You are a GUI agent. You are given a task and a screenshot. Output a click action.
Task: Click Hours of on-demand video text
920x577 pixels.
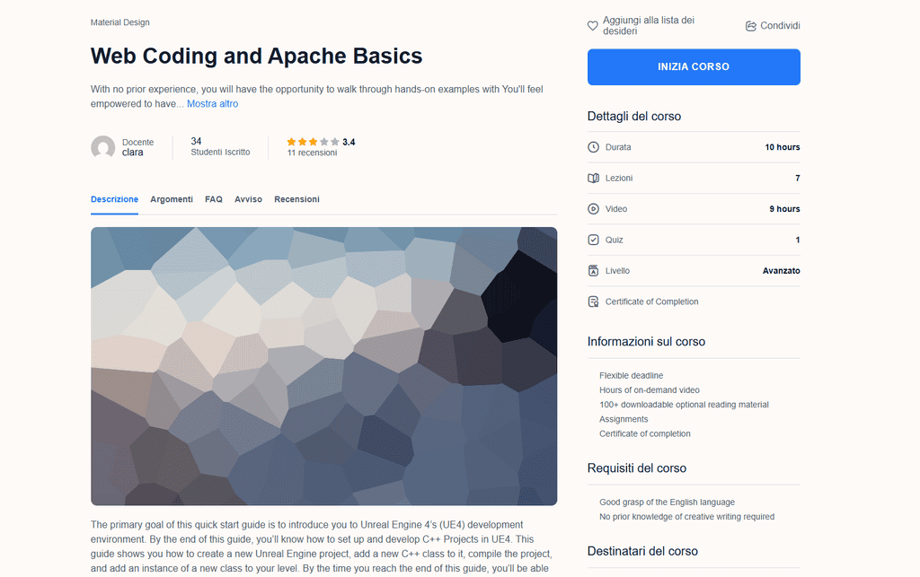point(649,390)
